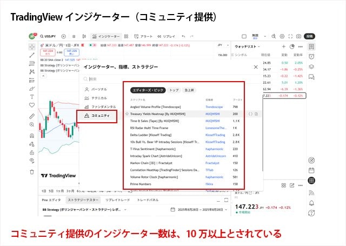Open the candlestick chart type selector
The height and width of the screenshot is (246, 346).
tap(84, 36)
